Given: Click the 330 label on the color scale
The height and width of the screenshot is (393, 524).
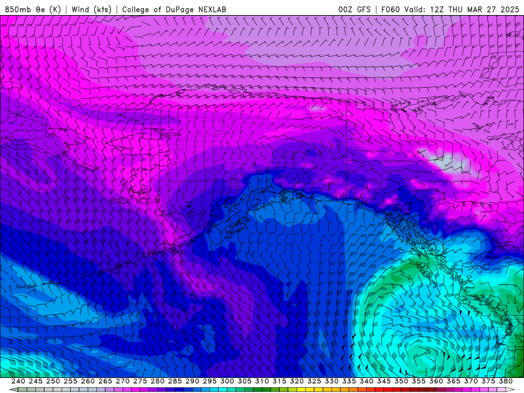Looking at the screenshot, I should pos(331,381).
